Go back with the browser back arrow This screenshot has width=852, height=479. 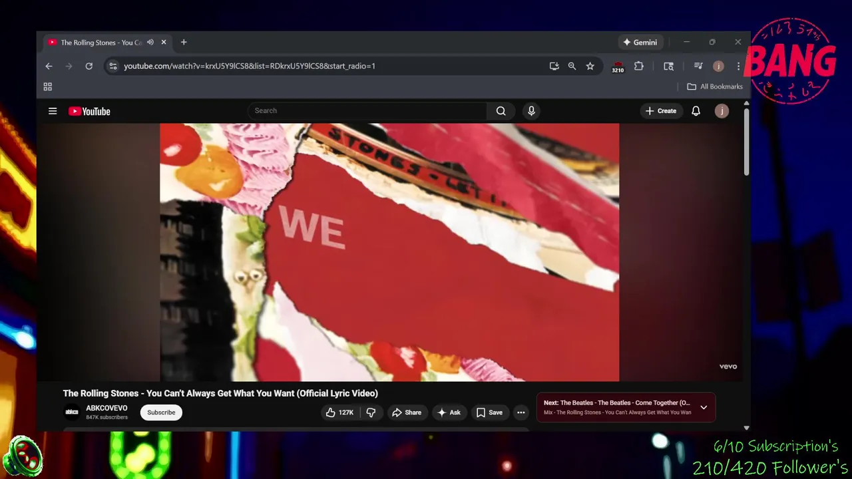[49, 66]
